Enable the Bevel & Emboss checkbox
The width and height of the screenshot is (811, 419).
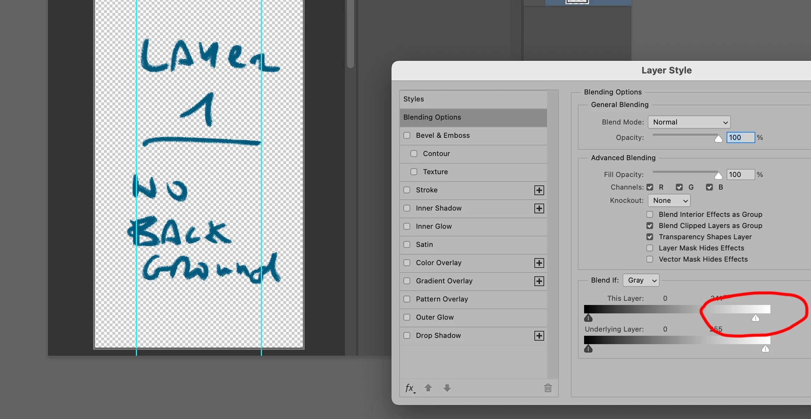(x=407, y=135)
